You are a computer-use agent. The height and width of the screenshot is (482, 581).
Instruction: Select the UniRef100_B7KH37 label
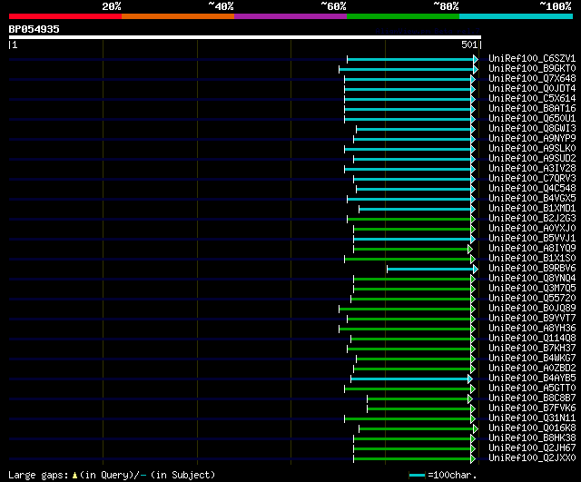[x=532, y=349]
